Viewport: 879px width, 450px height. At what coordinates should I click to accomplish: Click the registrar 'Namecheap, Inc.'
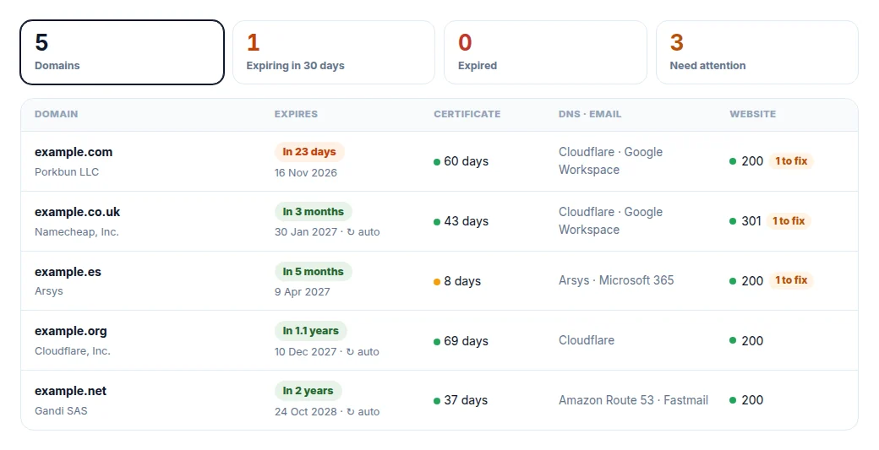77,232
